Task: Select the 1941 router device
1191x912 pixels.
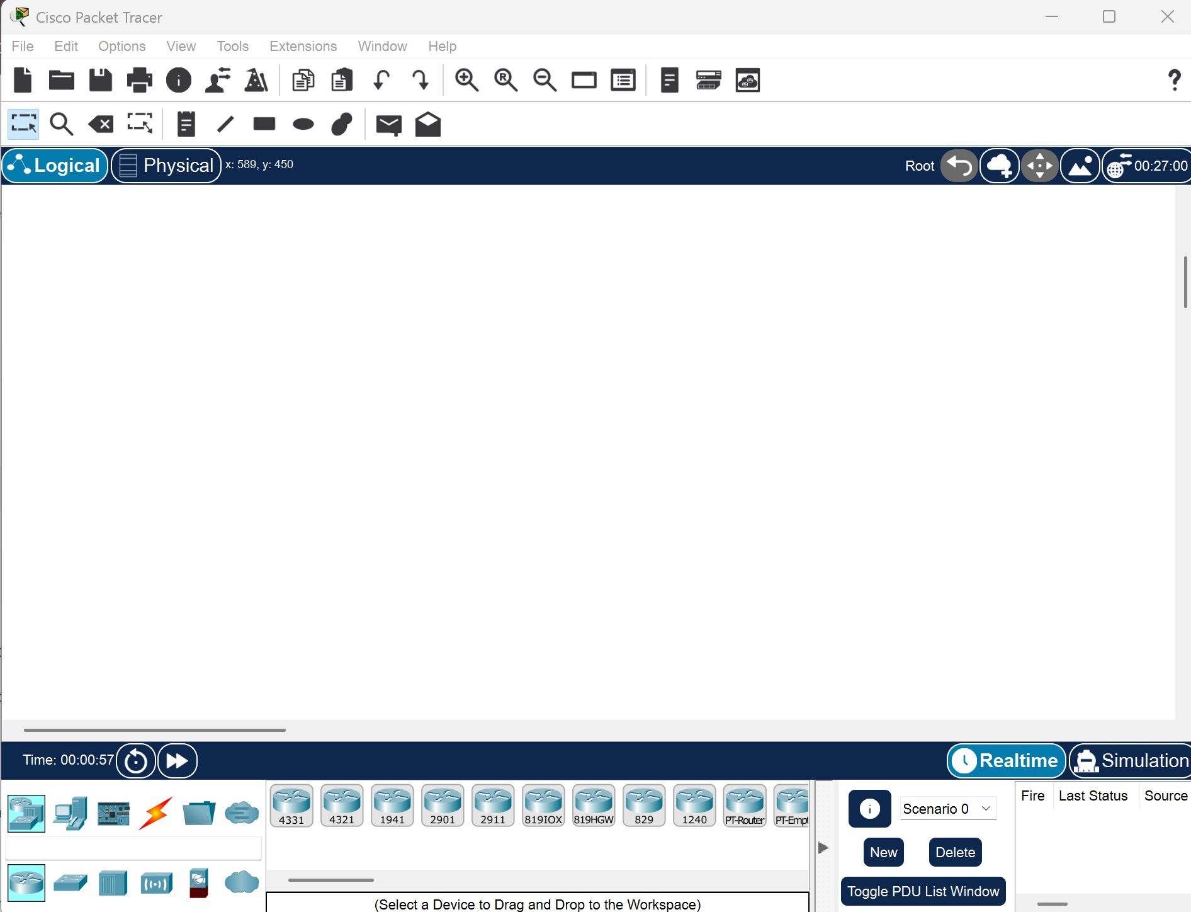Action: 392,806
